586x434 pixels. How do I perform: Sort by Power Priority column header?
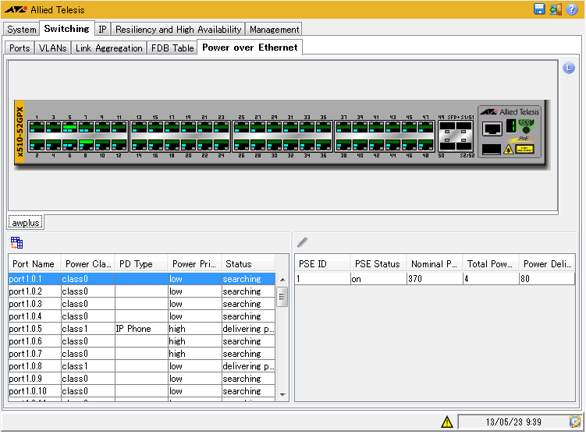click(x=195, y=264)
